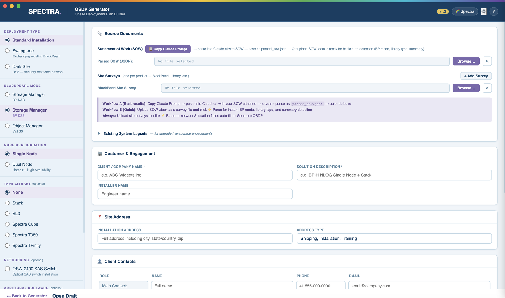Open settings via the gear icon
Viewport: 505px width, 298px height.
(484, 11)
